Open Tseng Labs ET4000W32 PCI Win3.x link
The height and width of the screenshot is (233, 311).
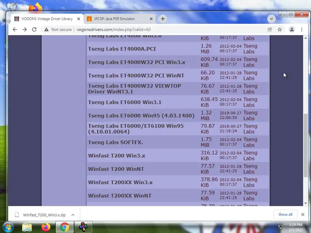[x=137, y=62]
